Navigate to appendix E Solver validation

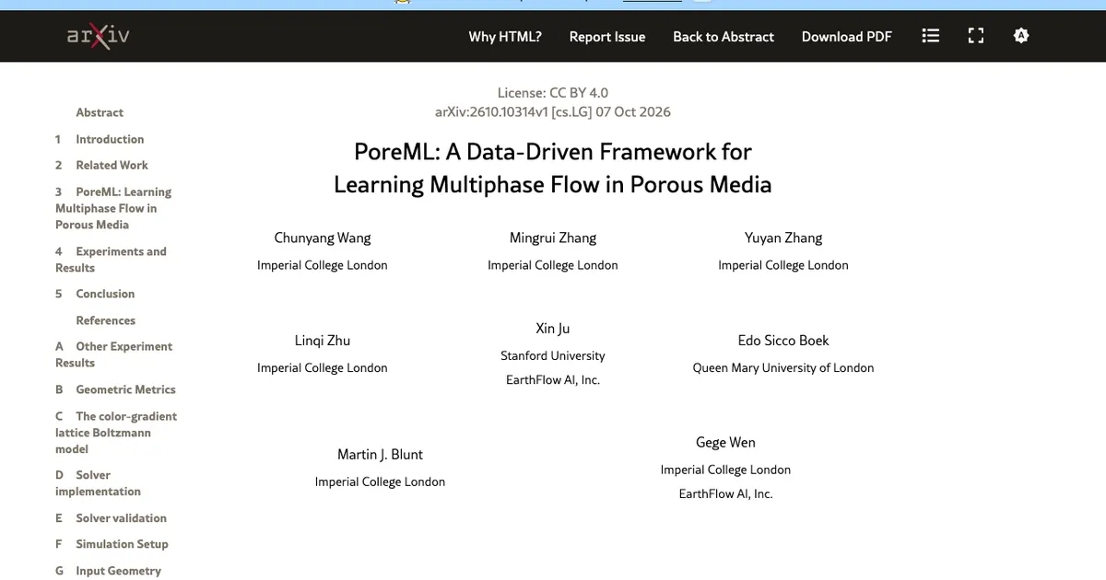click(111, 518)
